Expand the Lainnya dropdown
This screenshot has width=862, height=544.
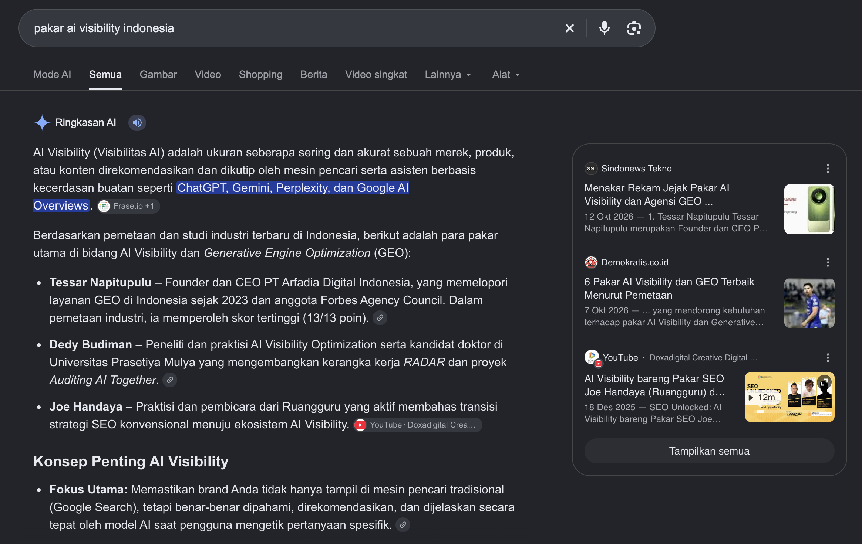pos(448,75)
